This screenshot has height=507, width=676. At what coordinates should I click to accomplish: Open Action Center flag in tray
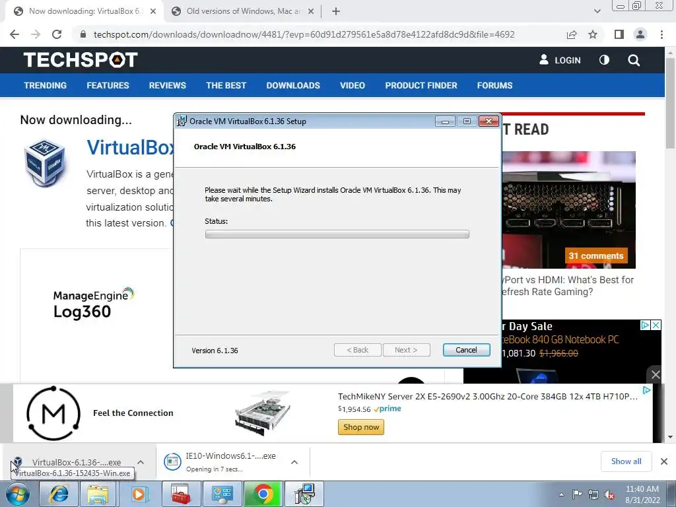tap(577, 494)
